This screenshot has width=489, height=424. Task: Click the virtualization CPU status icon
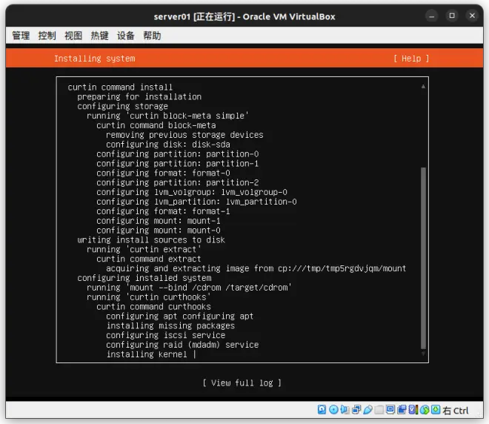413,410
